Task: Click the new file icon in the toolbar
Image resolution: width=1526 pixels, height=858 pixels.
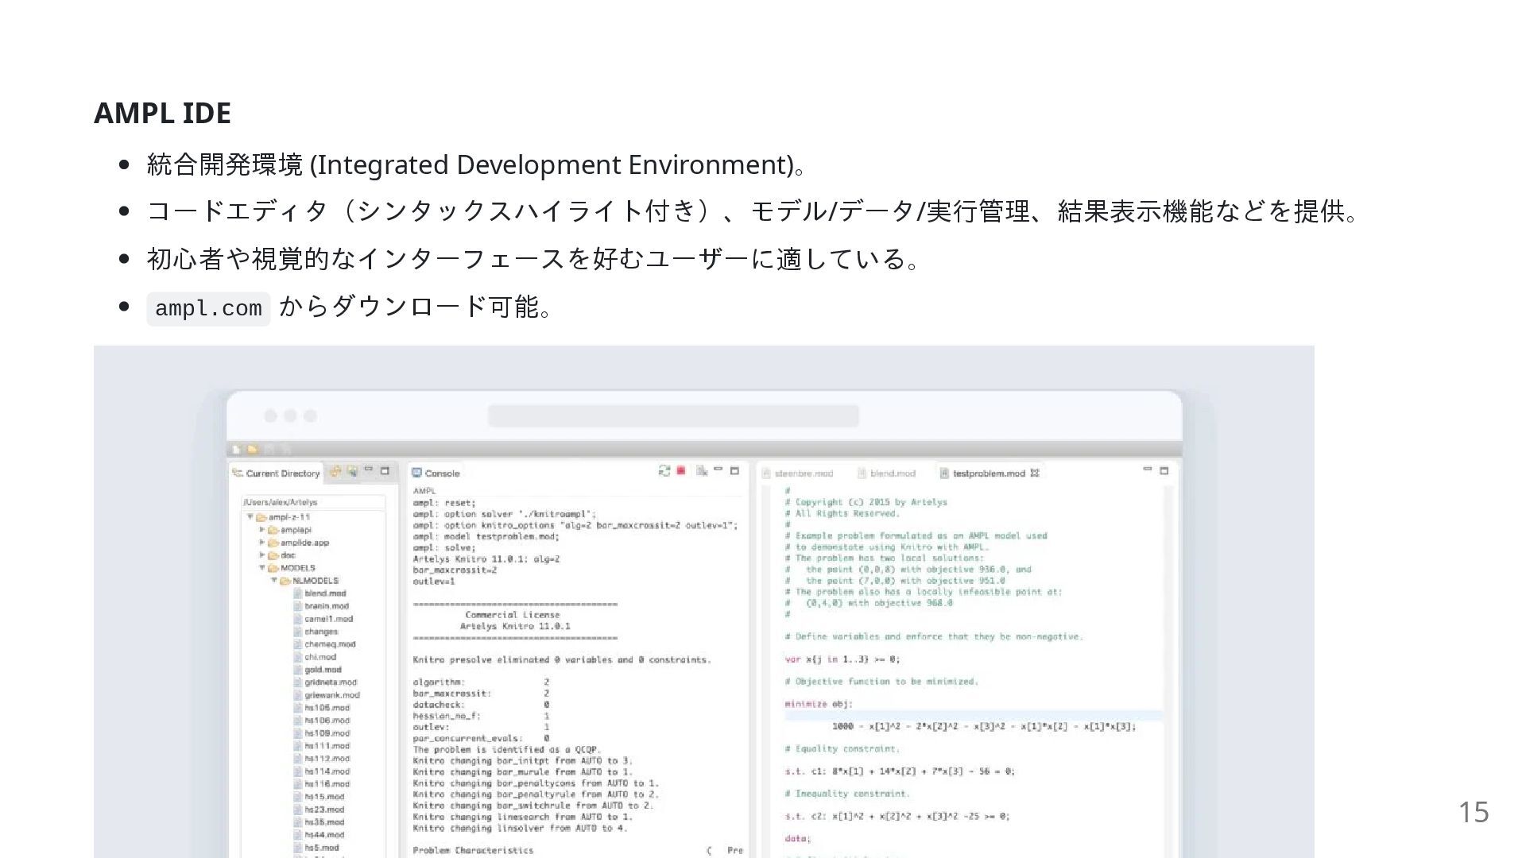Action: (x=237, y=450)
